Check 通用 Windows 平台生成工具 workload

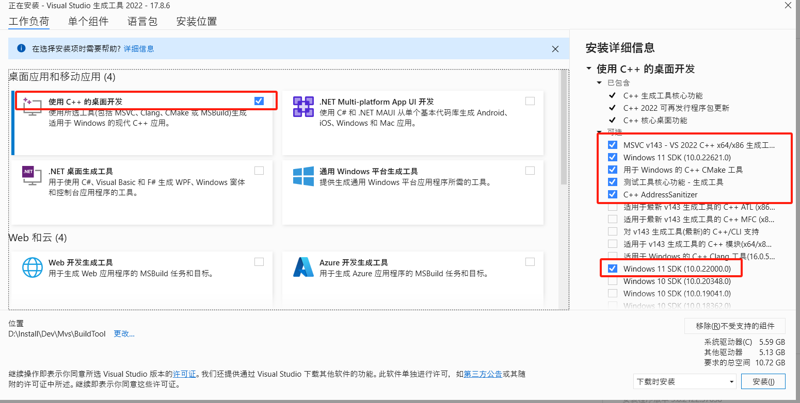coord(530,171)
